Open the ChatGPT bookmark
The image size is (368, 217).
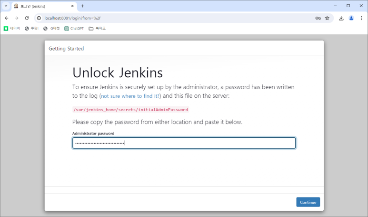pos(74,29)
